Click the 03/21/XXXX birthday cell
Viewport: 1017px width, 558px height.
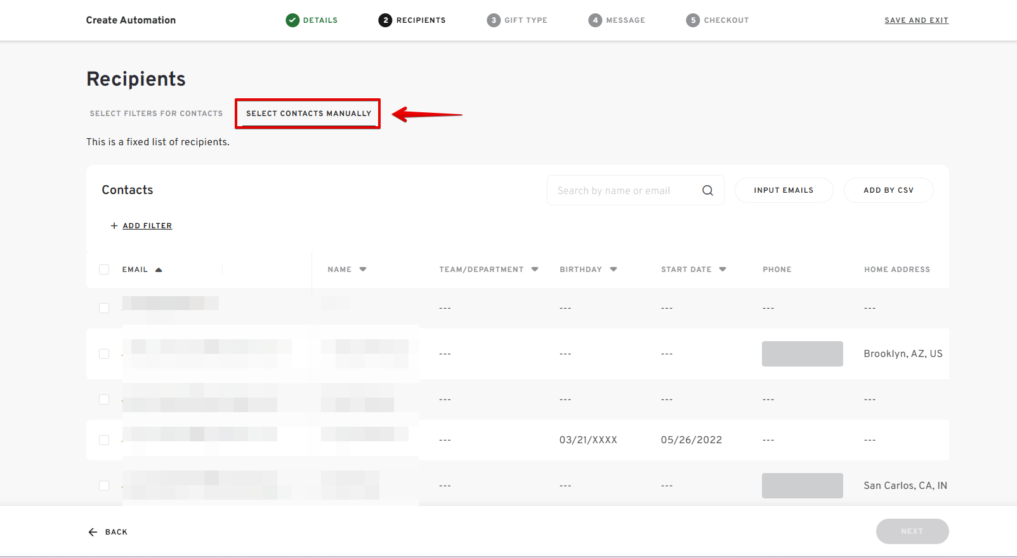click(x=588, y=440)
